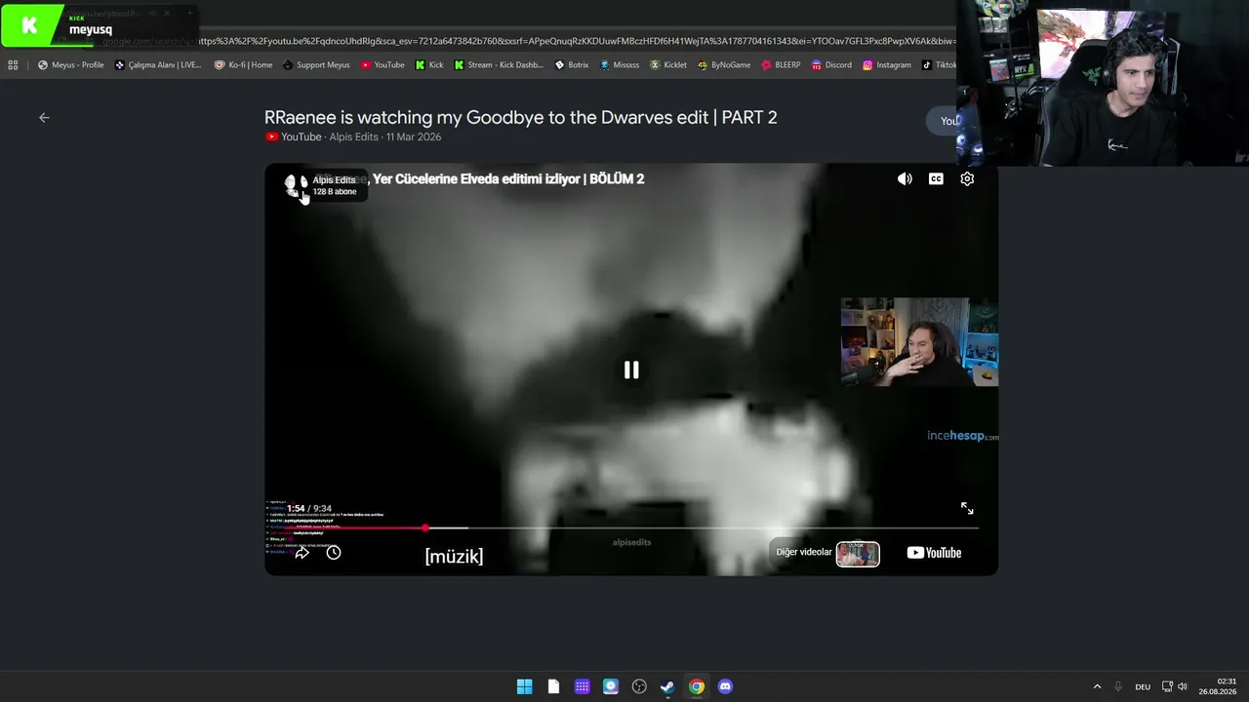Open the 'Meyus - Profile' bookmark
This screenshot has height=702, width=1249.
[70, 65]
